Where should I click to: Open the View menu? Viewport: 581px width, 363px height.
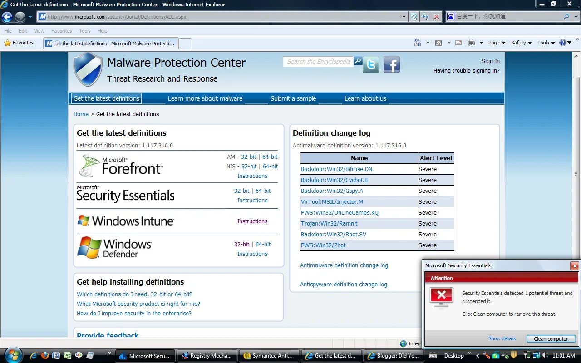pyautogui.click(x=39, y=31)
